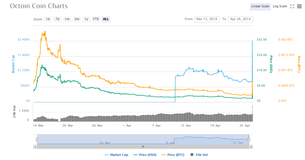Open the chart hamburger menu
This screenshot has width=305, height=160.
pyautogui.click(x=299, y=6)
